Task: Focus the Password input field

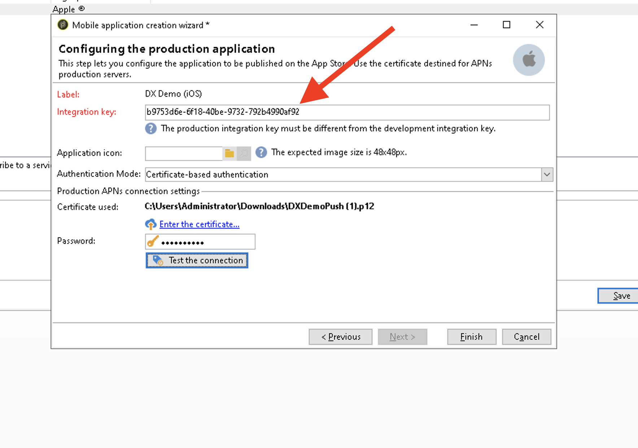Action: (x=200, y=242)
